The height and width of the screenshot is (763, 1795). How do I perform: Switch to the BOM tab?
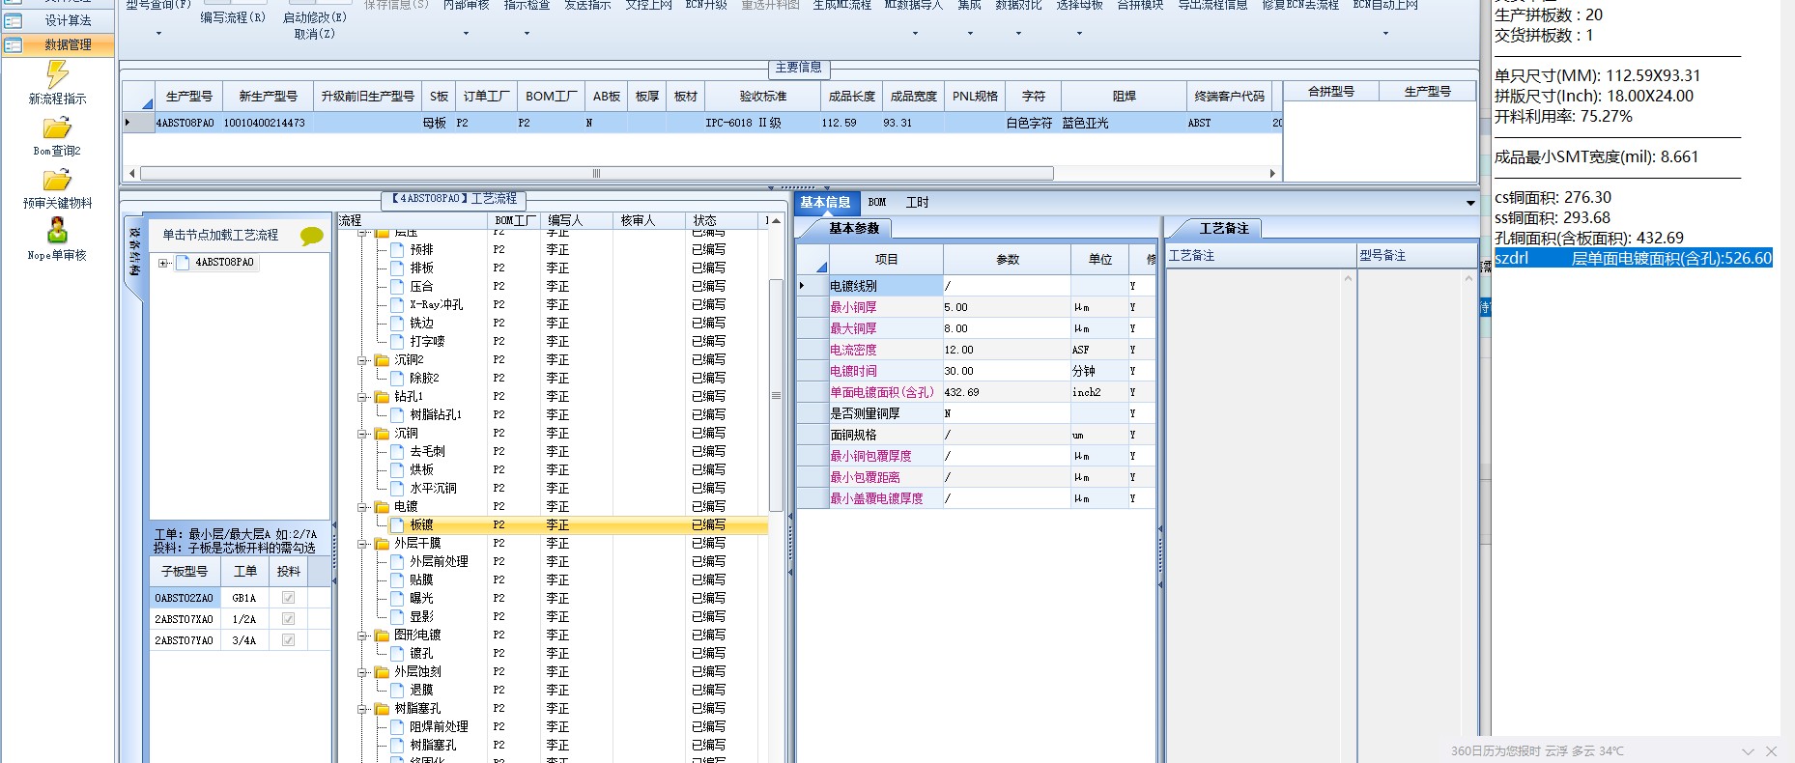pyautogui.click(x=877, y=203)
